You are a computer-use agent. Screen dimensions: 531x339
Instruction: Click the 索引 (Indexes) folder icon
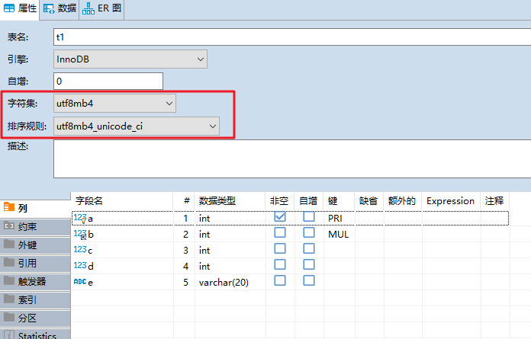9,299
